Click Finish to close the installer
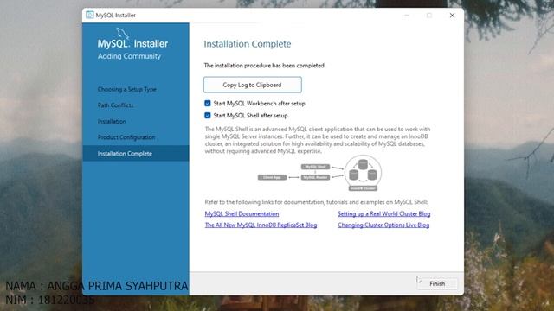The image size is (554, 311). click(x=437, y=283)
